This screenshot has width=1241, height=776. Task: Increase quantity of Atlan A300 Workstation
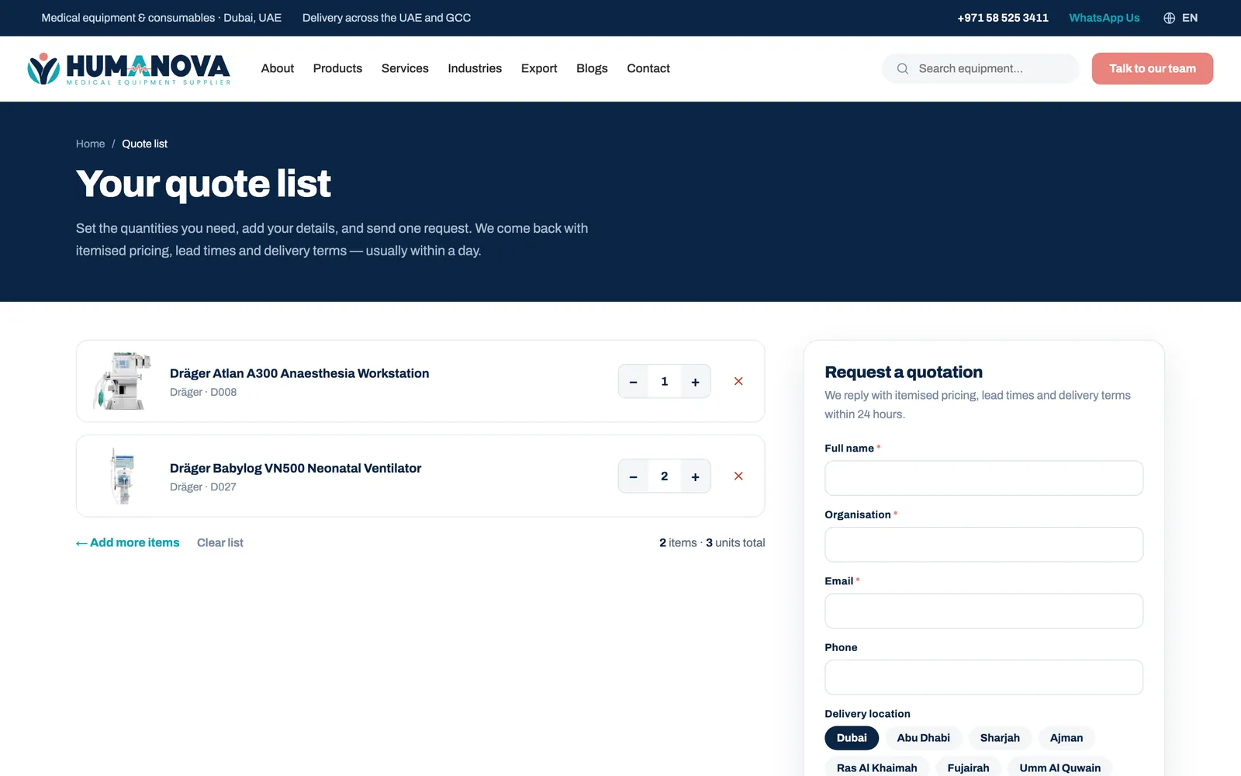695,381
